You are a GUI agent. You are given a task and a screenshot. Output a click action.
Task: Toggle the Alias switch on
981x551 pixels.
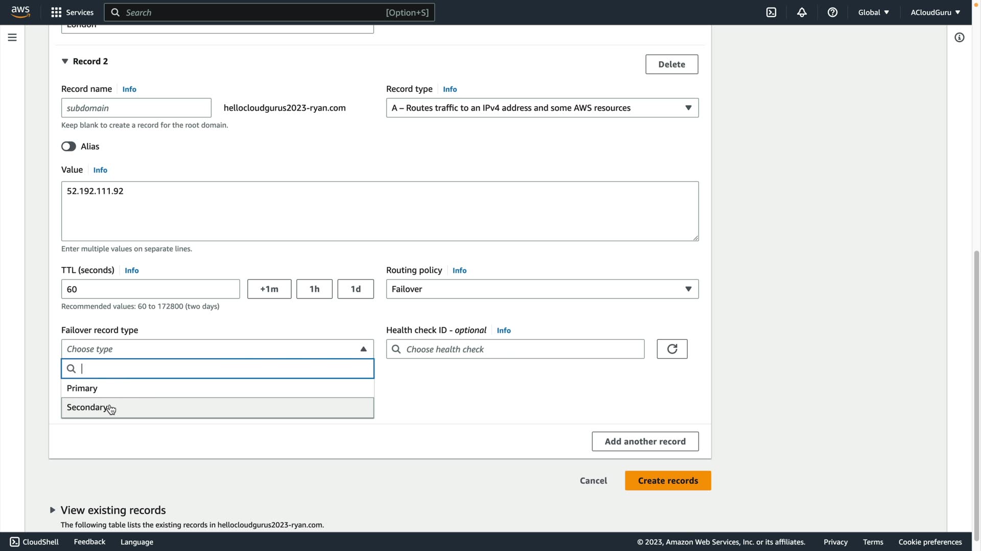[68, 146]
